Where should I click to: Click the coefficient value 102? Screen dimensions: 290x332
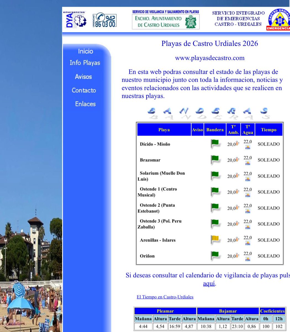279,326
